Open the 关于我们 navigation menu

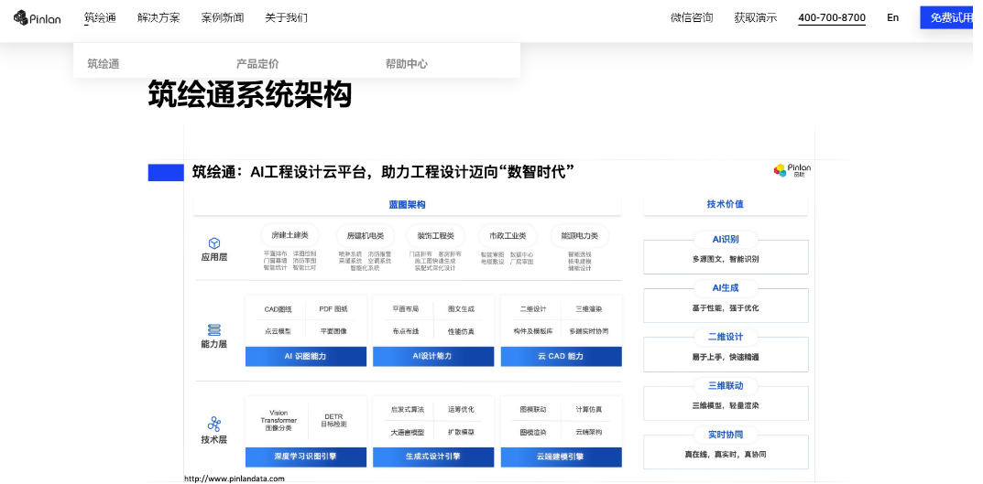tap(287, 17)
